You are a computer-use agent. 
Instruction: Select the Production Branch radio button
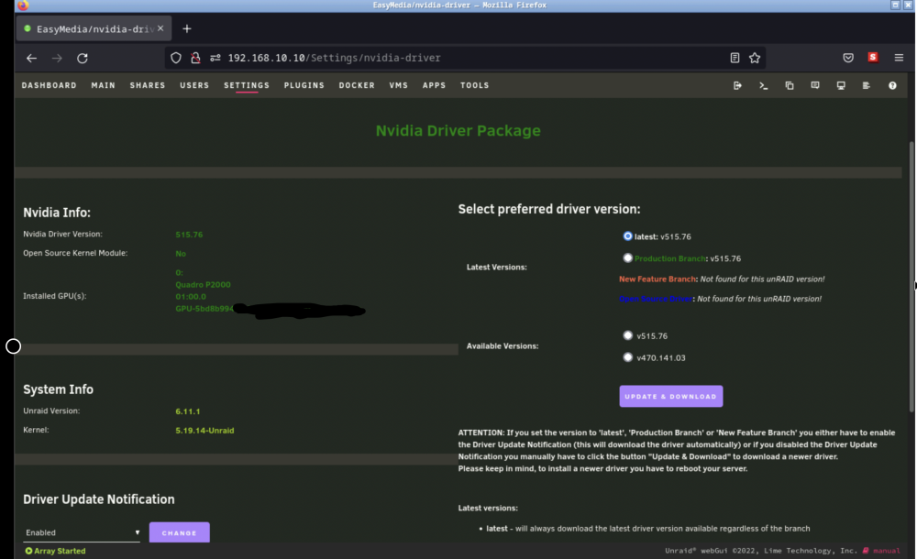pyautogui.click(x=627, y=258)
